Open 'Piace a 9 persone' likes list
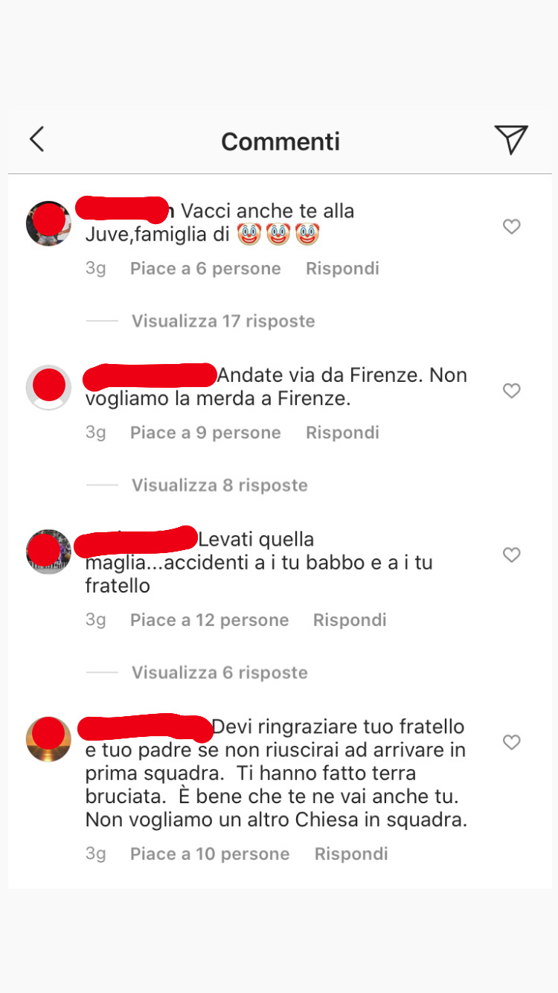 205,433
